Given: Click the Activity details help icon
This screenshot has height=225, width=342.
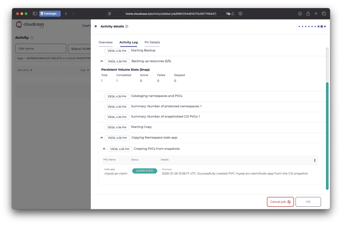Looking at the screenshot, I should (127, 26).
